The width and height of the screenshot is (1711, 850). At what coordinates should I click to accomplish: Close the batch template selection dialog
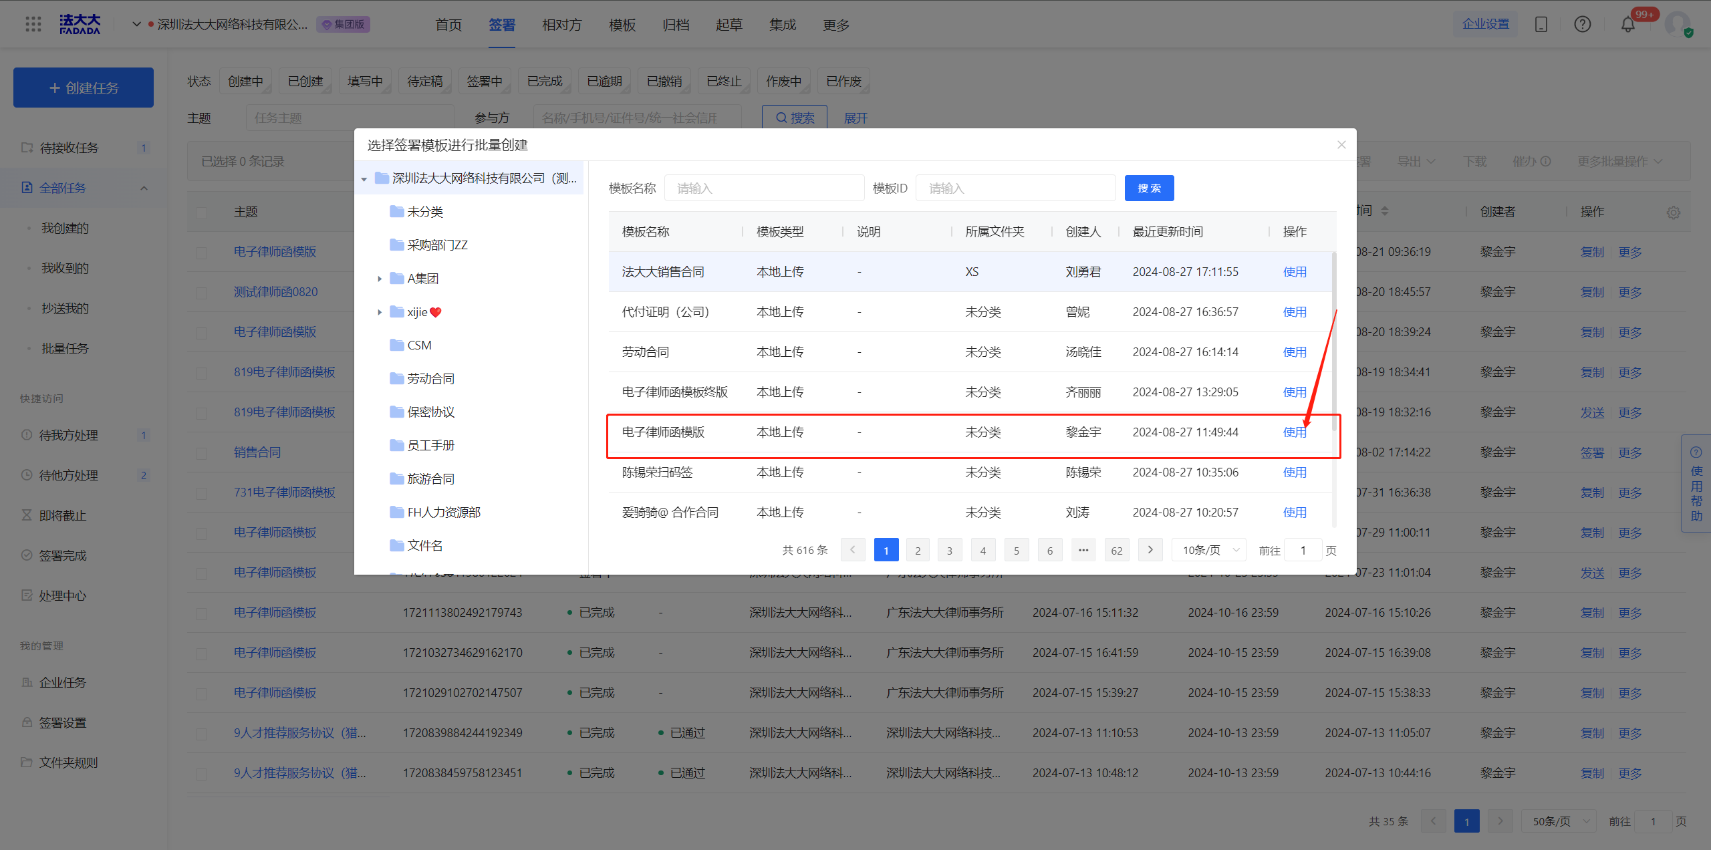1341,144
